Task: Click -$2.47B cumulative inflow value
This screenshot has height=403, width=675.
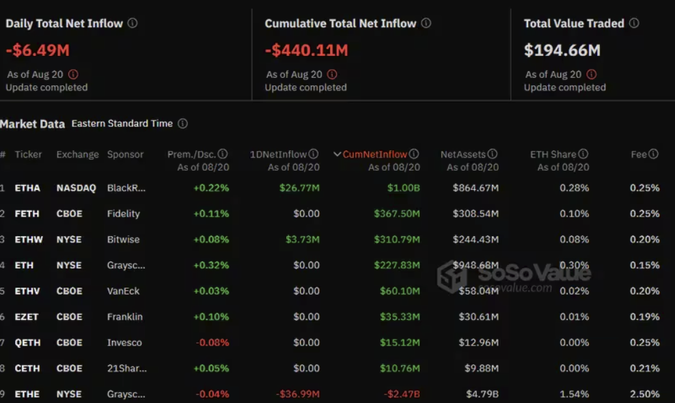Action: click(402, 394)
